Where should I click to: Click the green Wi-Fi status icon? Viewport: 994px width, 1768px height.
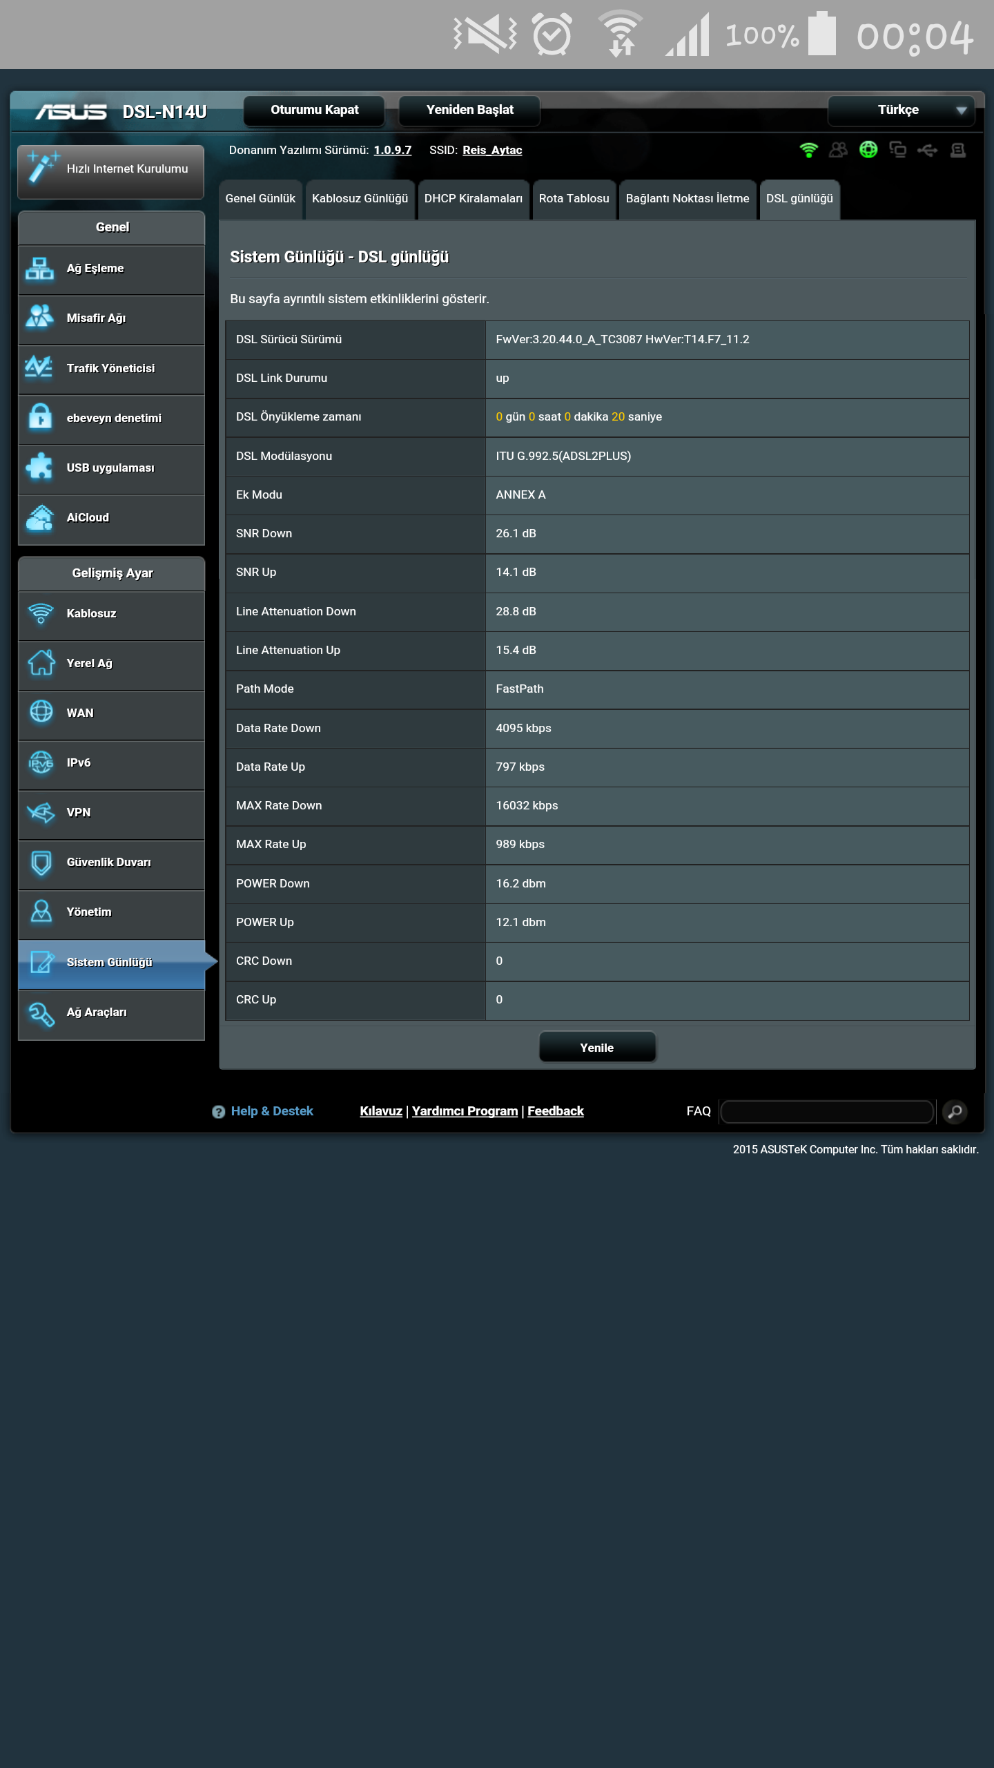[808, 149]
